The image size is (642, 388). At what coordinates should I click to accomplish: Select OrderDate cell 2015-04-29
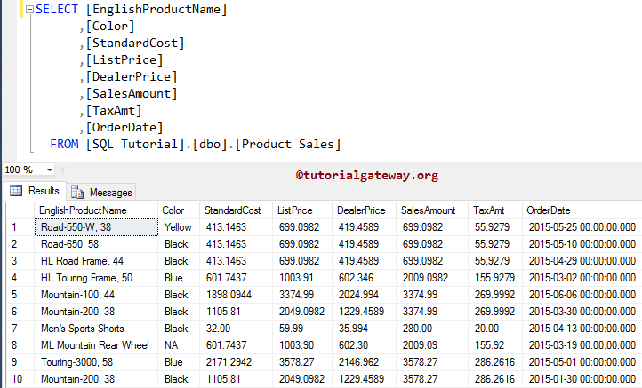click(582, 261)
